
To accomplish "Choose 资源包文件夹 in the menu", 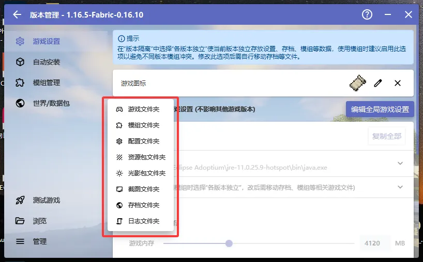I will point(146,157).
